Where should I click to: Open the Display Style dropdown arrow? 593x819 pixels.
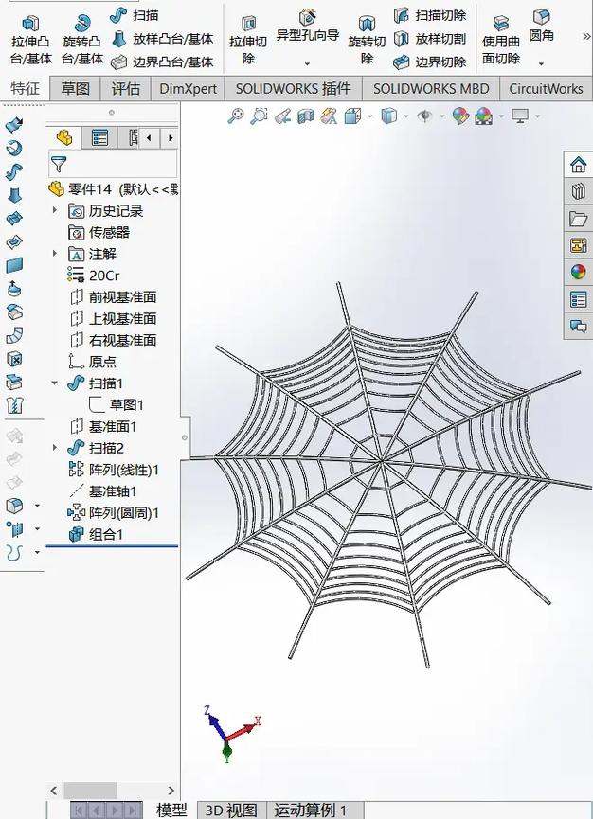coord(406,116)
